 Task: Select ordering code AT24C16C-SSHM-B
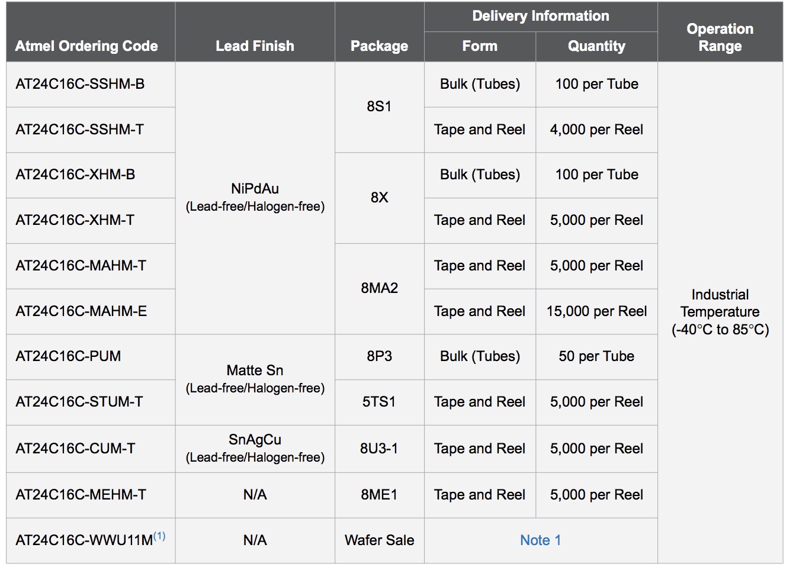click(80, 84)
